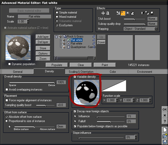Click the plus-shaped effect icon

(103, 13)
